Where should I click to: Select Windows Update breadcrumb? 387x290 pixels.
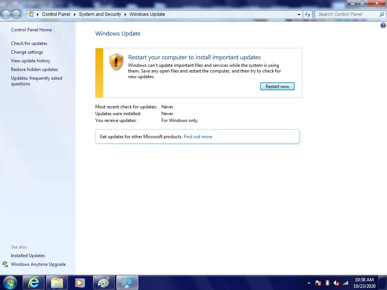[147, 14]
